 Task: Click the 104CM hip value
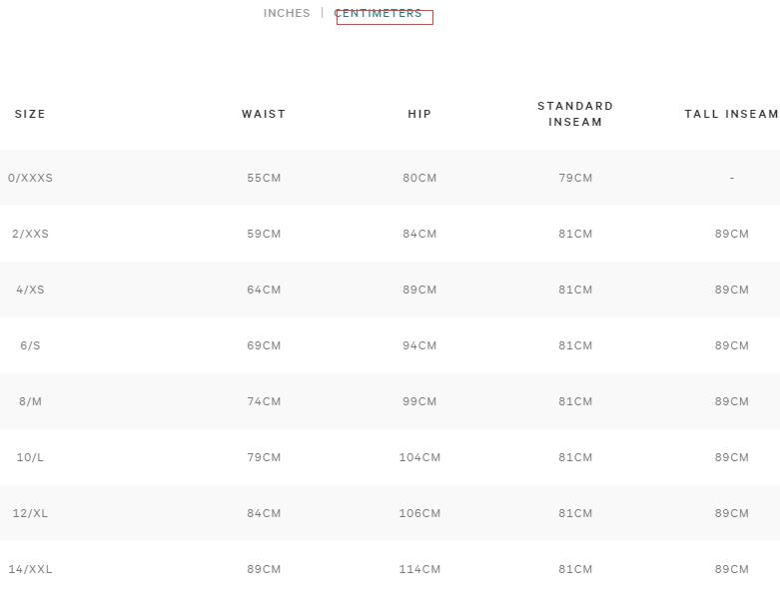pos(419,457)
